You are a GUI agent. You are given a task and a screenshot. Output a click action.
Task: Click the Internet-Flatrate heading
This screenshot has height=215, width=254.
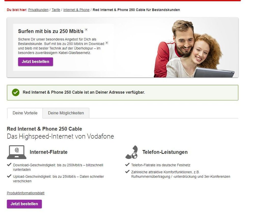pyautogui.click(x=49, y=152)
